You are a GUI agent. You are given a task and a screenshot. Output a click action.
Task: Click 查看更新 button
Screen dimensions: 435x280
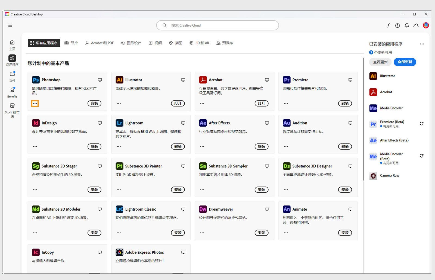(x=380, y=62)
